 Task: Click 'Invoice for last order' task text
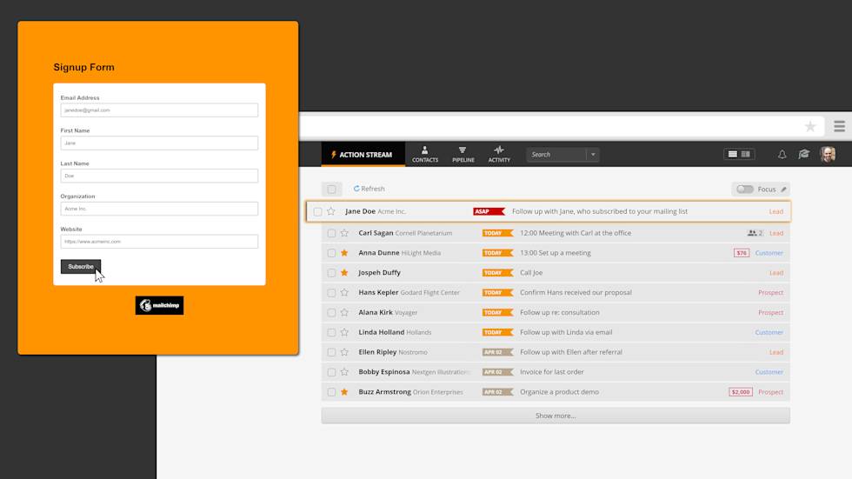coord(551,372)
